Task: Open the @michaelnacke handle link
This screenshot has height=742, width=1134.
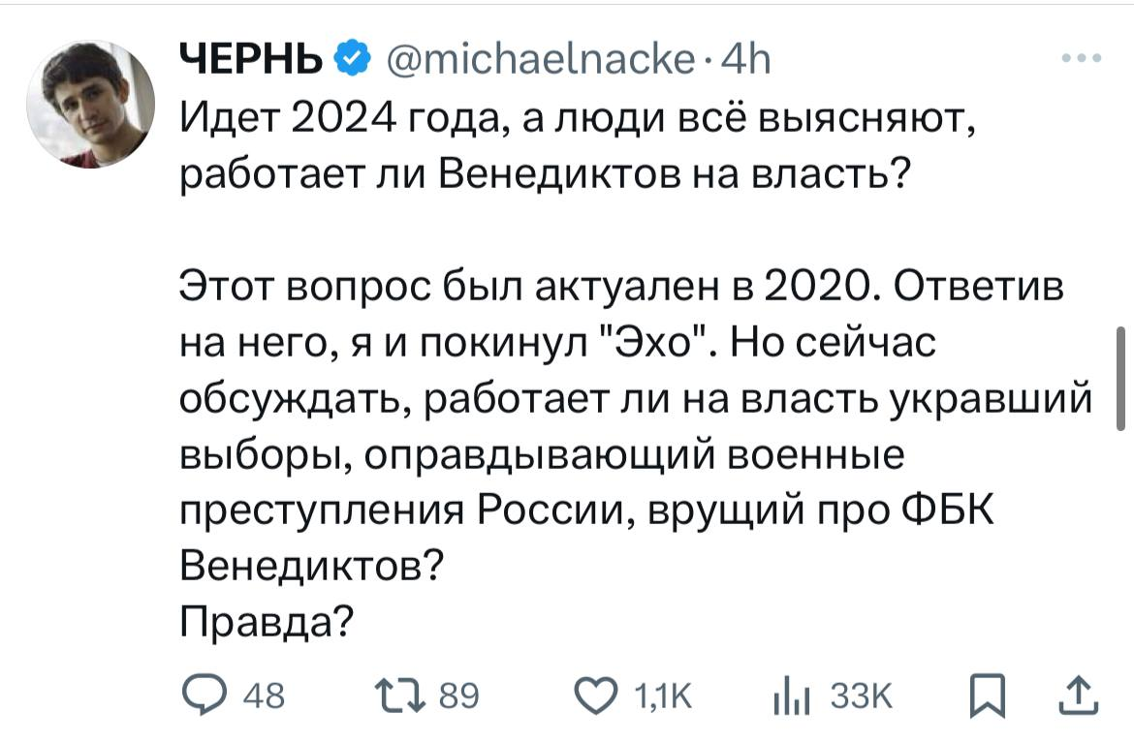Action: 530,63
